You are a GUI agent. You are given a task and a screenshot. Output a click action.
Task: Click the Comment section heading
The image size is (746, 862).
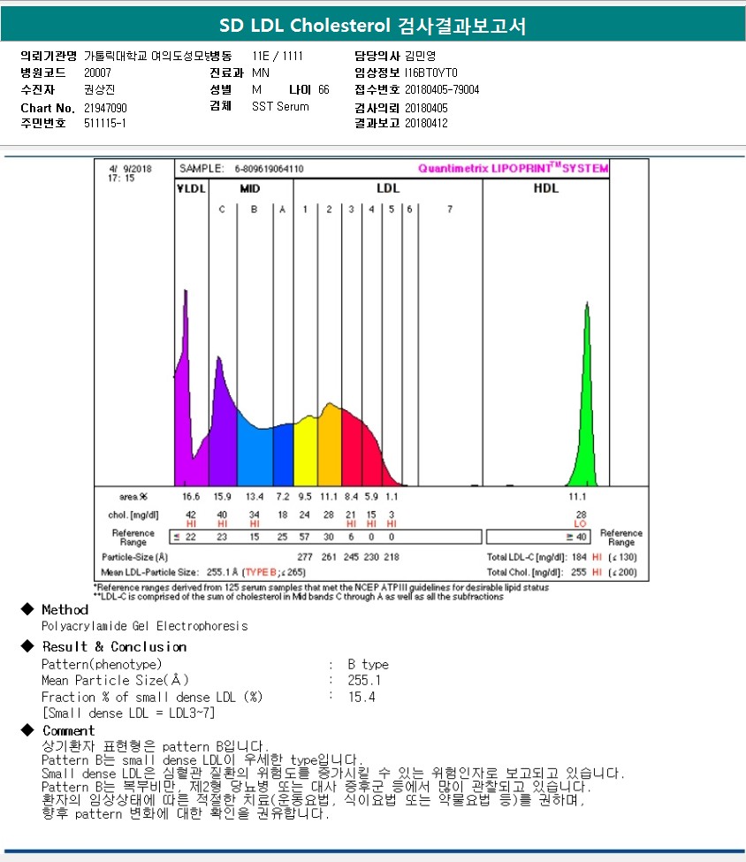pos(69,730)
